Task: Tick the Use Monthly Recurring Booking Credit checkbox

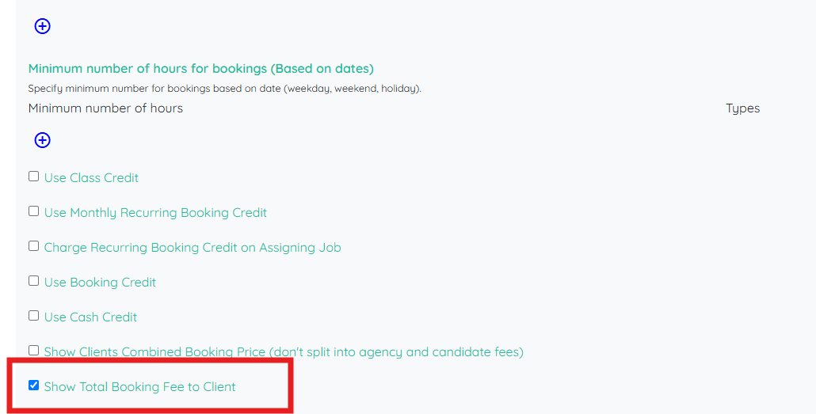Action: [34, 211]
